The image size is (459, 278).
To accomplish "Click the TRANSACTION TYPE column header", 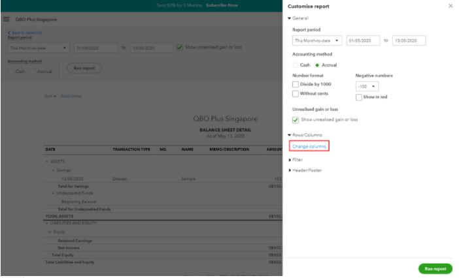I will pos(131,149).
